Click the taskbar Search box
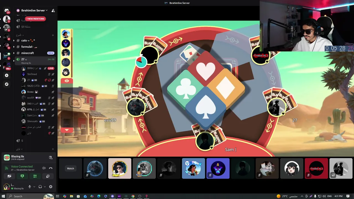This screenshot has height=199, width=354. coord(30,196)
